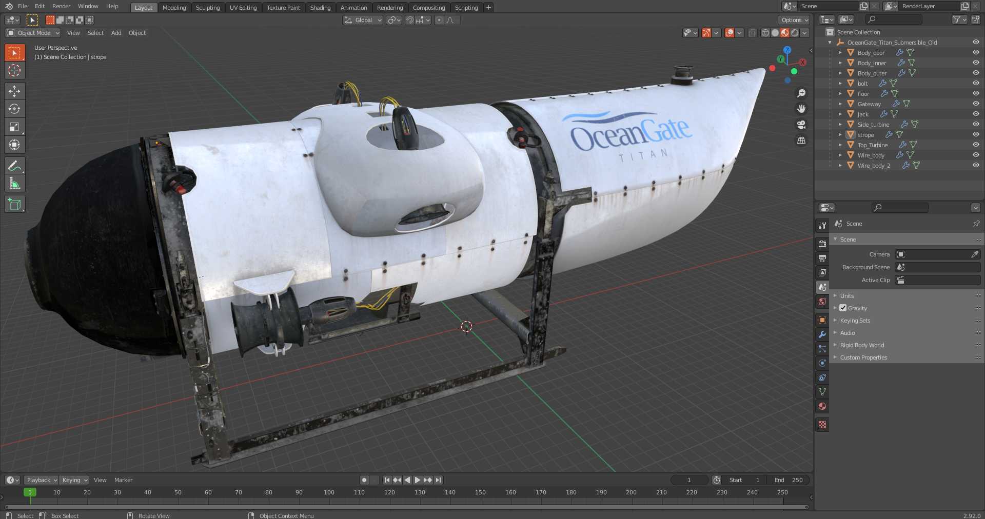
Task: Select the Rotate tool
Action: tap(14, 109)
